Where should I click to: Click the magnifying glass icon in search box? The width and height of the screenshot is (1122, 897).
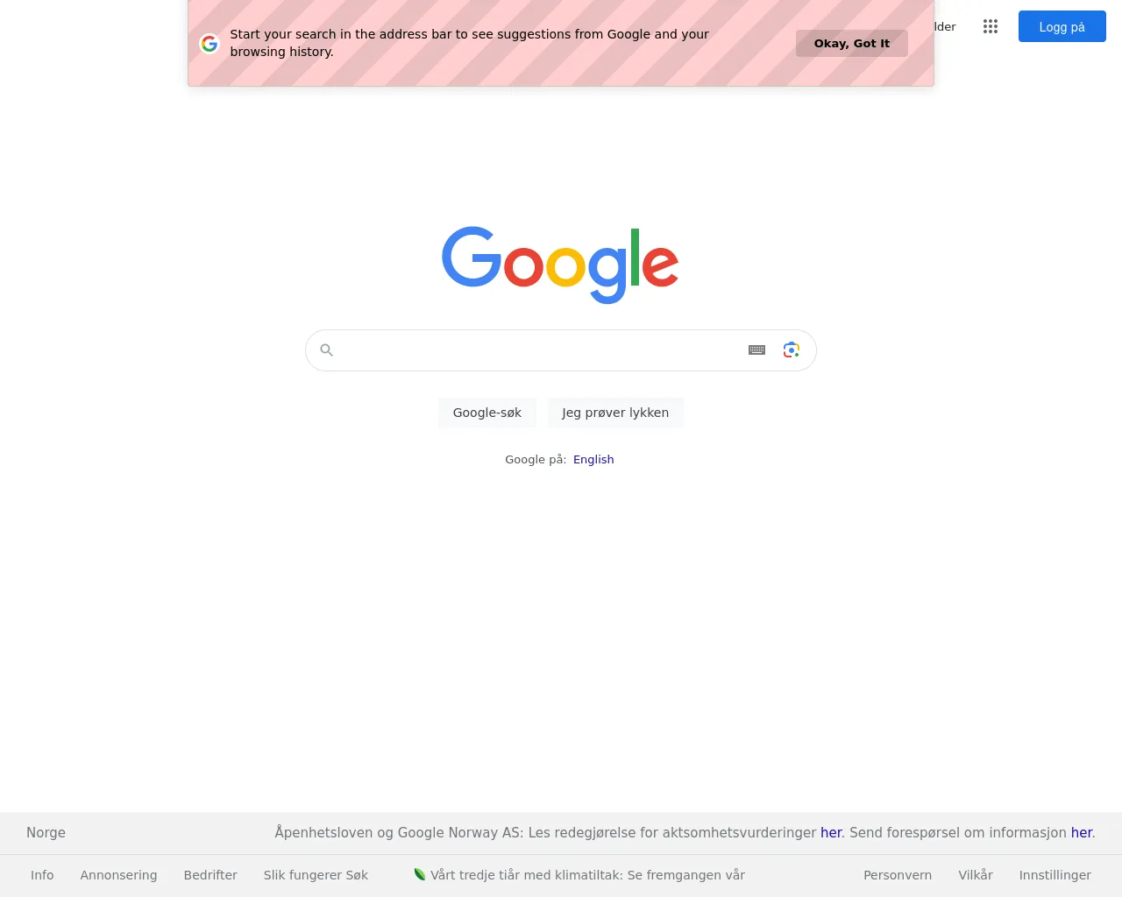(x=327, y=350)
